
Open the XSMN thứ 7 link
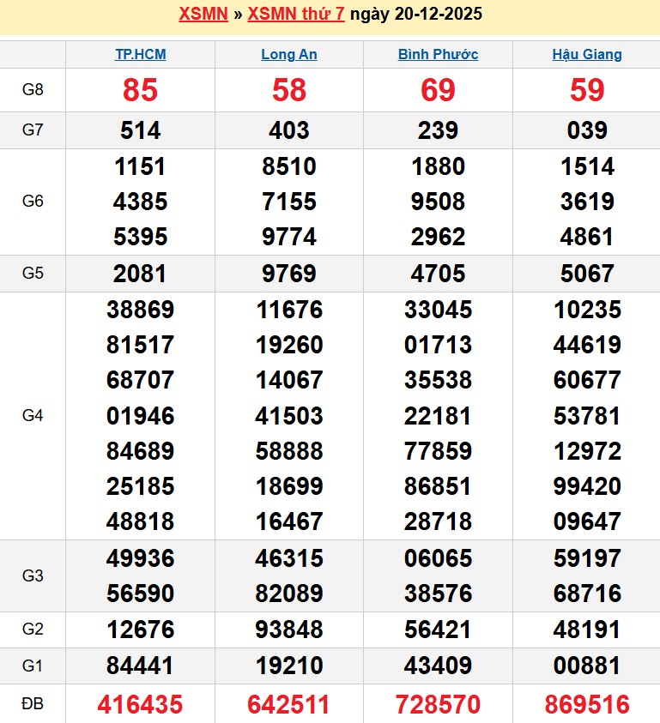pos(296,14)
